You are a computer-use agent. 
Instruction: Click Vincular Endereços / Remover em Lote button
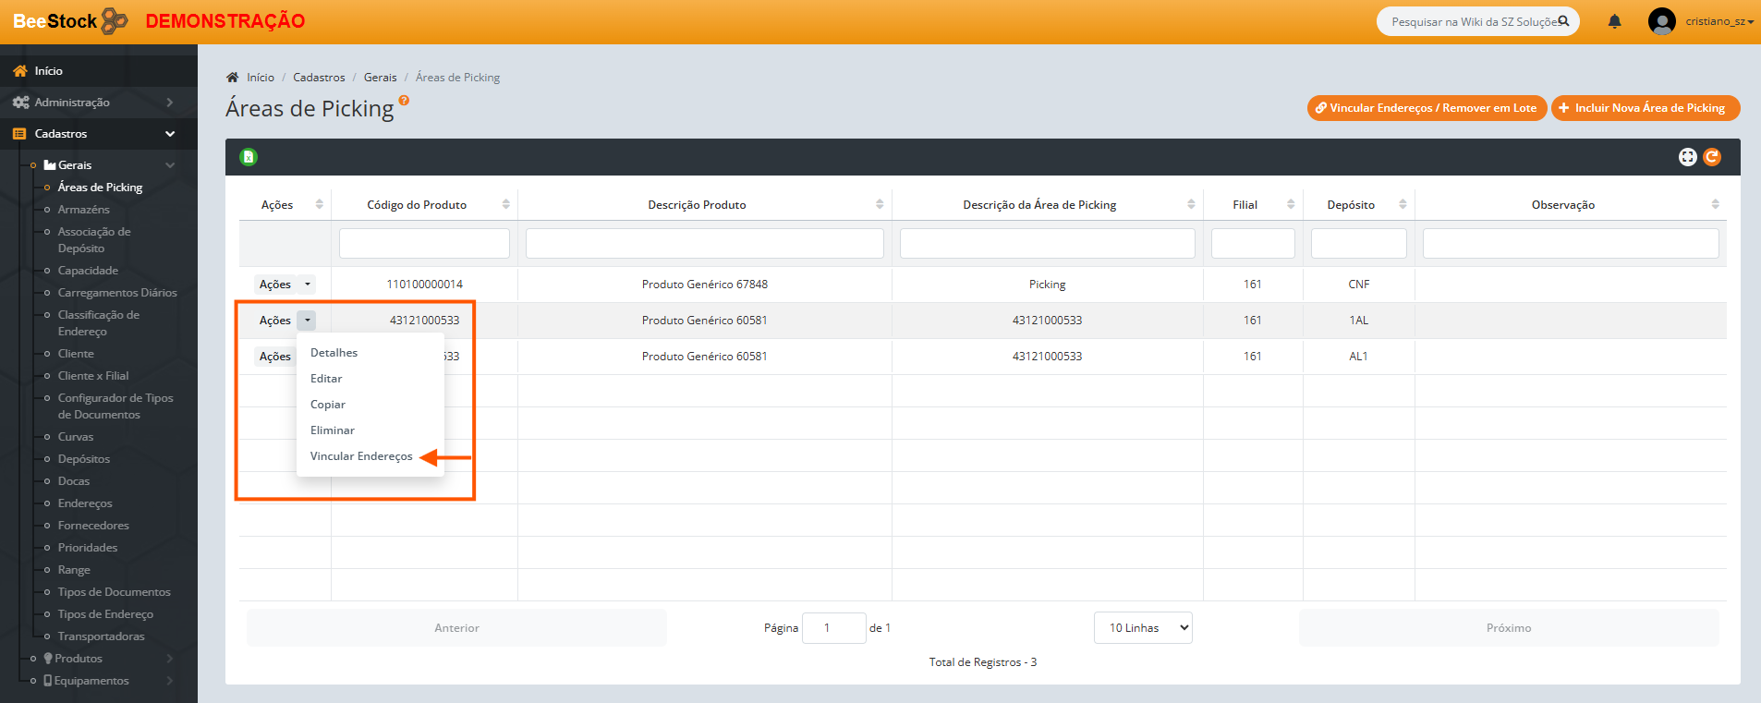(x=1427, y=108)
